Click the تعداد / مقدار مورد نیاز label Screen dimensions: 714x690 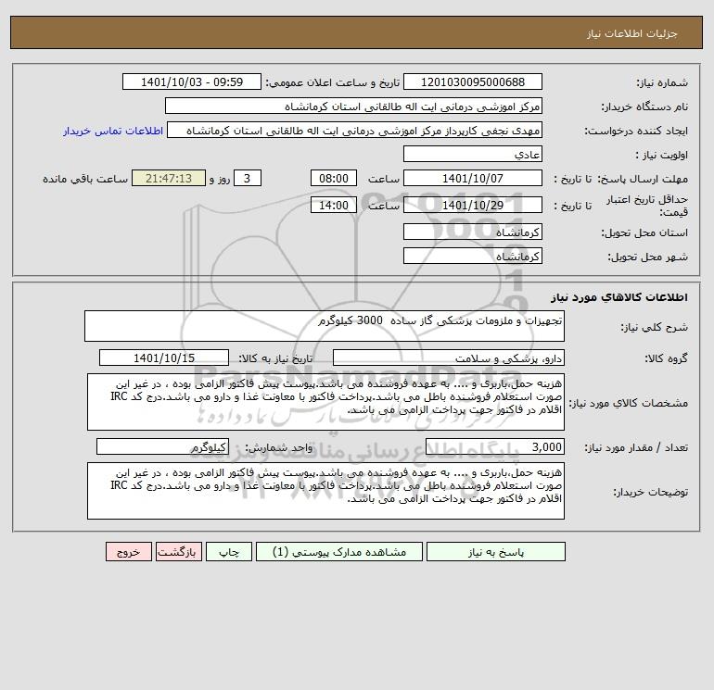point(636,448)
